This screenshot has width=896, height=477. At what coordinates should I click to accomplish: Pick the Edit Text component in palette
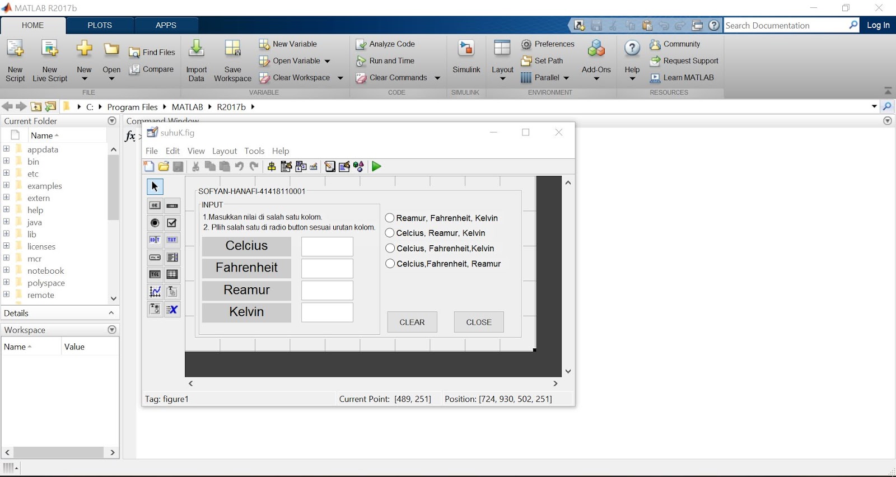point(155,240)
